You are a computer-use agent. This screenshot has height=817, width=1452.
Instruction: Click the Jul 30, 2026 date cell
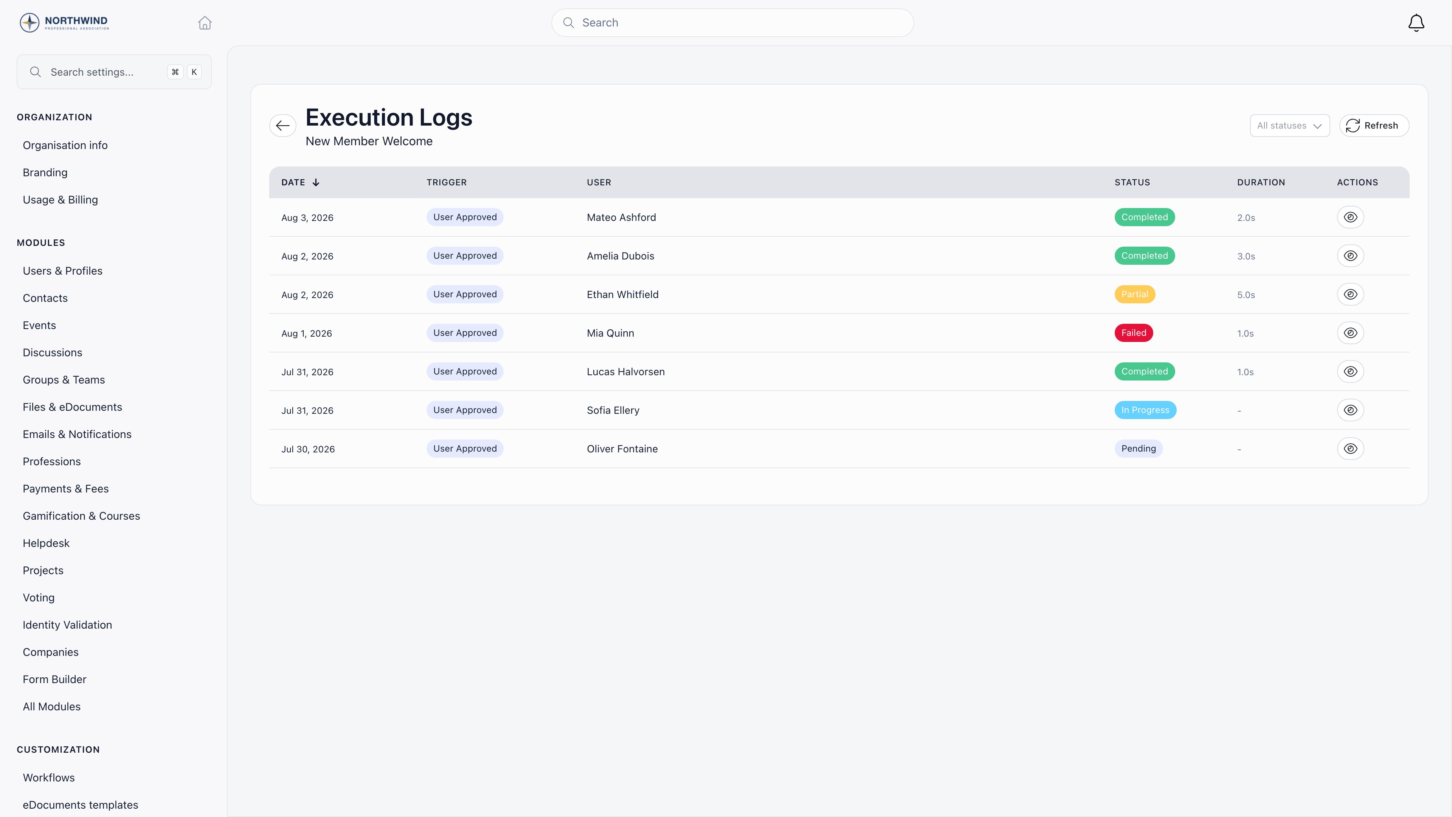tap(308, 449)
